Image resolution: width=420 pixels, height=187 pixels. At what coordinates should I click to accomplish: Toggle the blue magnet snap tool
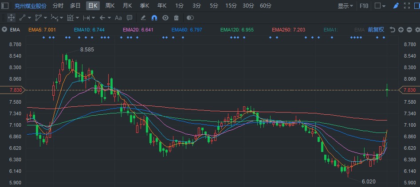coord(154,18)
